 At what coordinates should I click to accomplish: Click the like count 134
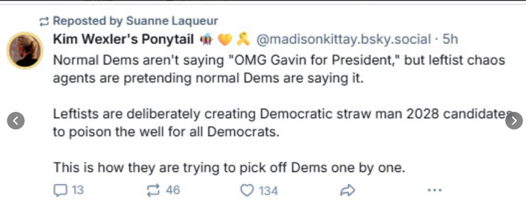(268, 191)
